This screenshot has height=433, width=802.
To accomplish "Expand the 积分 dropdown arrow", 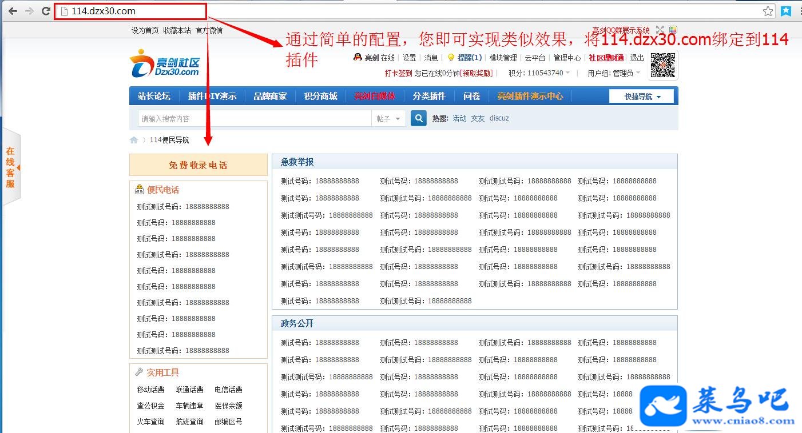I will coord(567,73).
